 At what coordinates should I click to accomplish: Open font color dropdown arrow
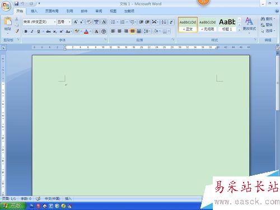[91, 31]
